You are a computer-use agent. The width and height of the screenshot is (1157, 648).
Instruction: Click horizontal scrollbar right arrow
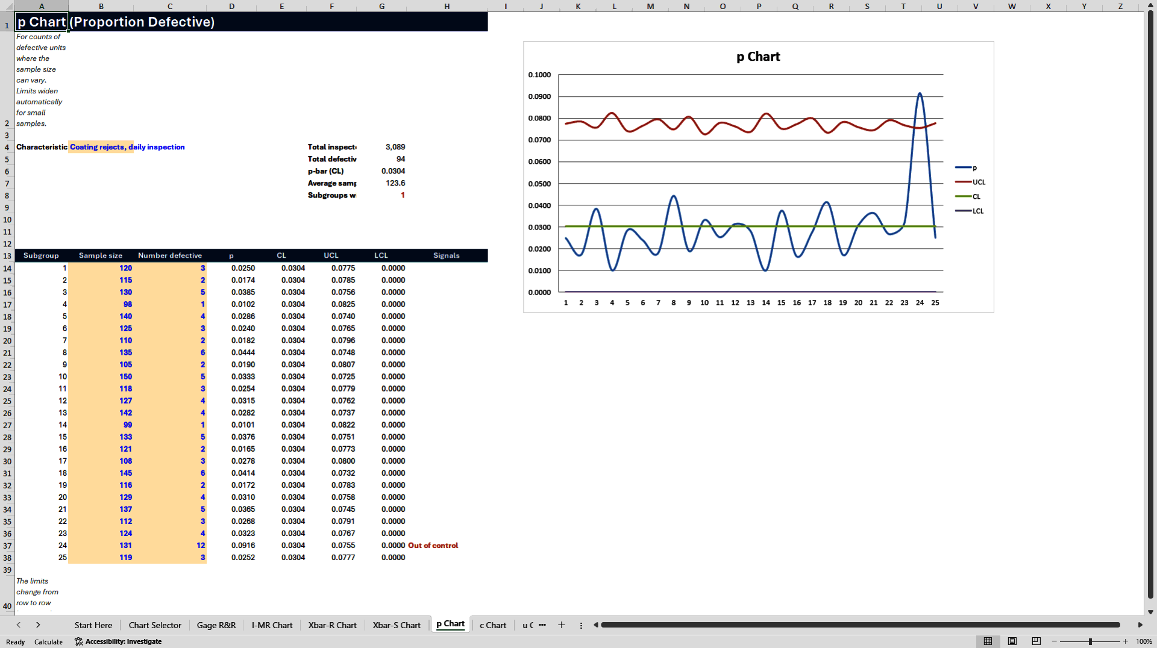point(1140,625)
